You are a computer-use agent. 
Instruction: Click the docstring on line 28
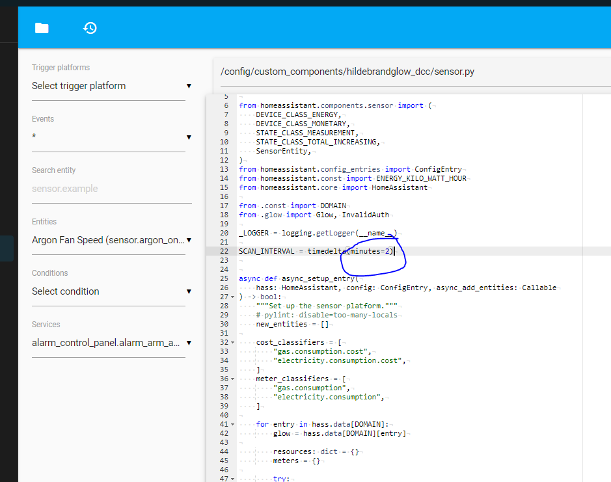(x=327, y=306)
